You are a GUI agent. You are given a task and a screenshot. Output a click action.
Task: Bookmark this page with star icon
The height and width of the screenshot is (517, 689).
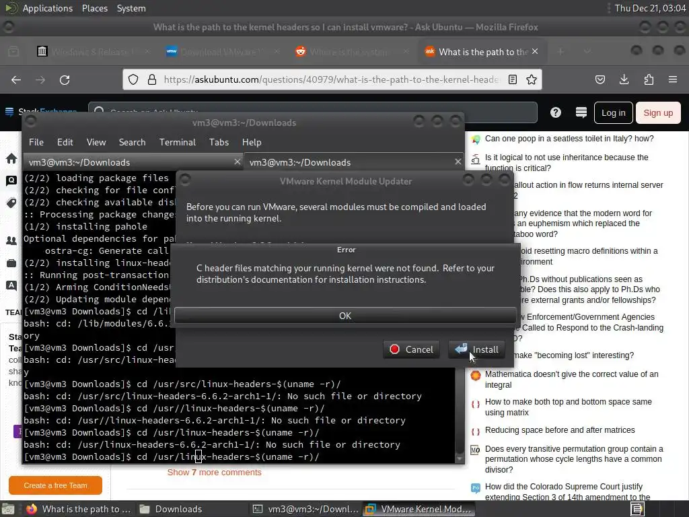pos(532,79)
